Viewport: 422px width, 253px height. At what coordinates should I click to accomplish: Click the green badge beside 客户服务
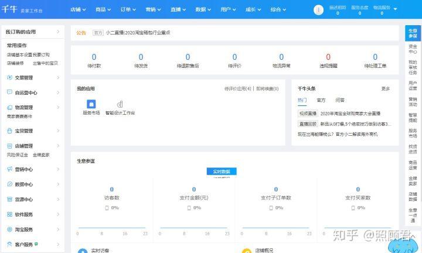(36, 244)
